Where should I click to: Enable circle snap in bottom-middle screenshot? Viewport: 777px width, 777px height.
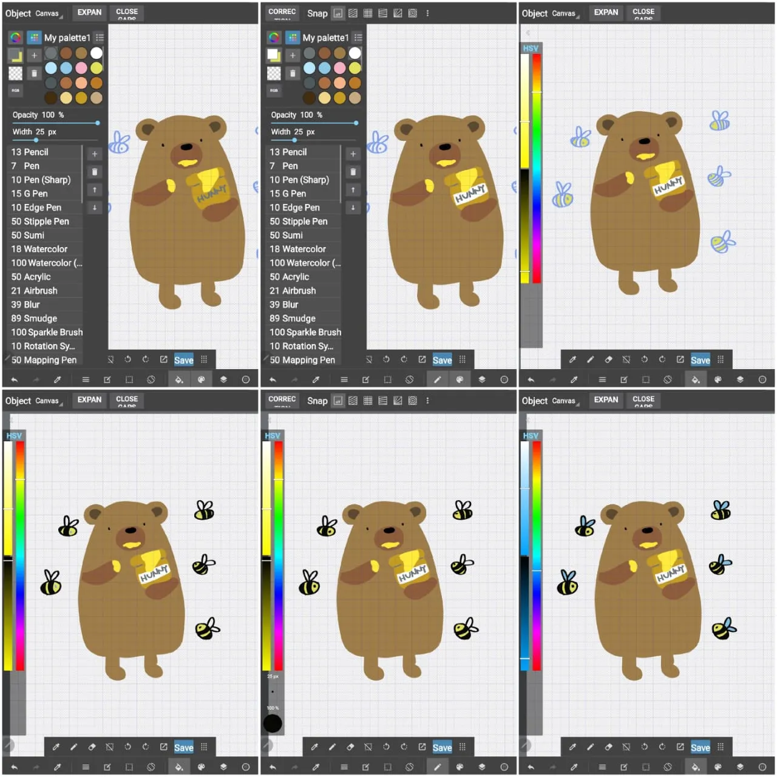pyautogui.click(x=413, y=400)
